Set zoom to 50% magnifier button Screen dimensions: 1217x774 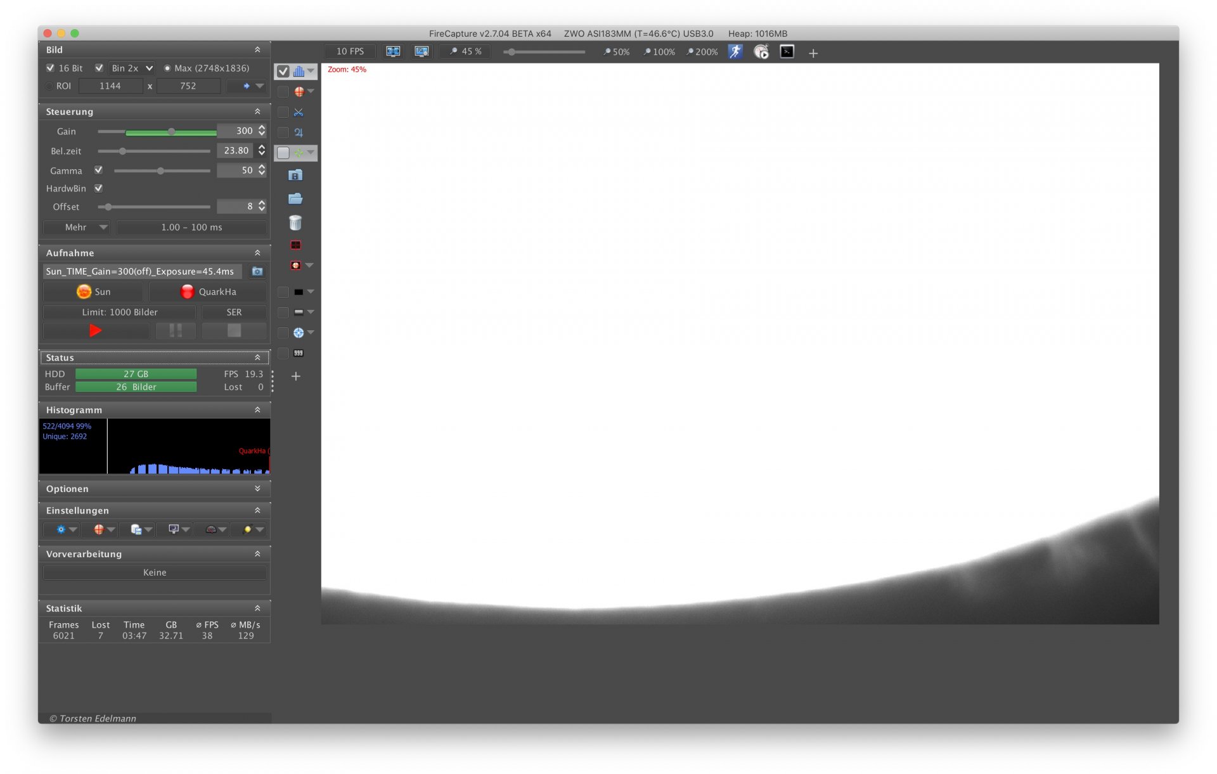click(616, 52)
